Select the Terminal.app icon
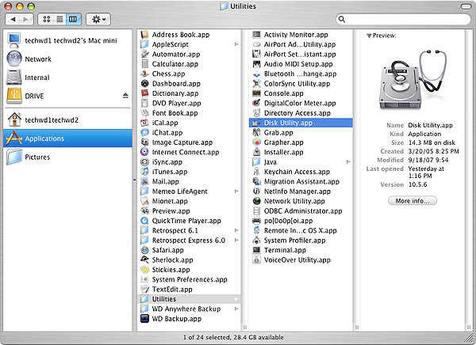The image size is (476, 345). click(x=256, y=250)
